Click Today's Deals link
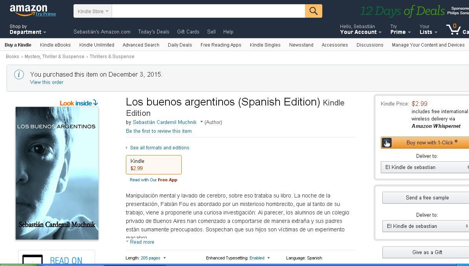Screen dimensions: 469x266 click(x=154, y=32)
